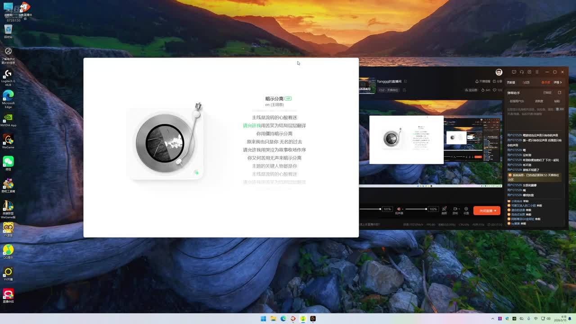
Task: Click the share (分享) button
Action: click(x=498, y=81)
